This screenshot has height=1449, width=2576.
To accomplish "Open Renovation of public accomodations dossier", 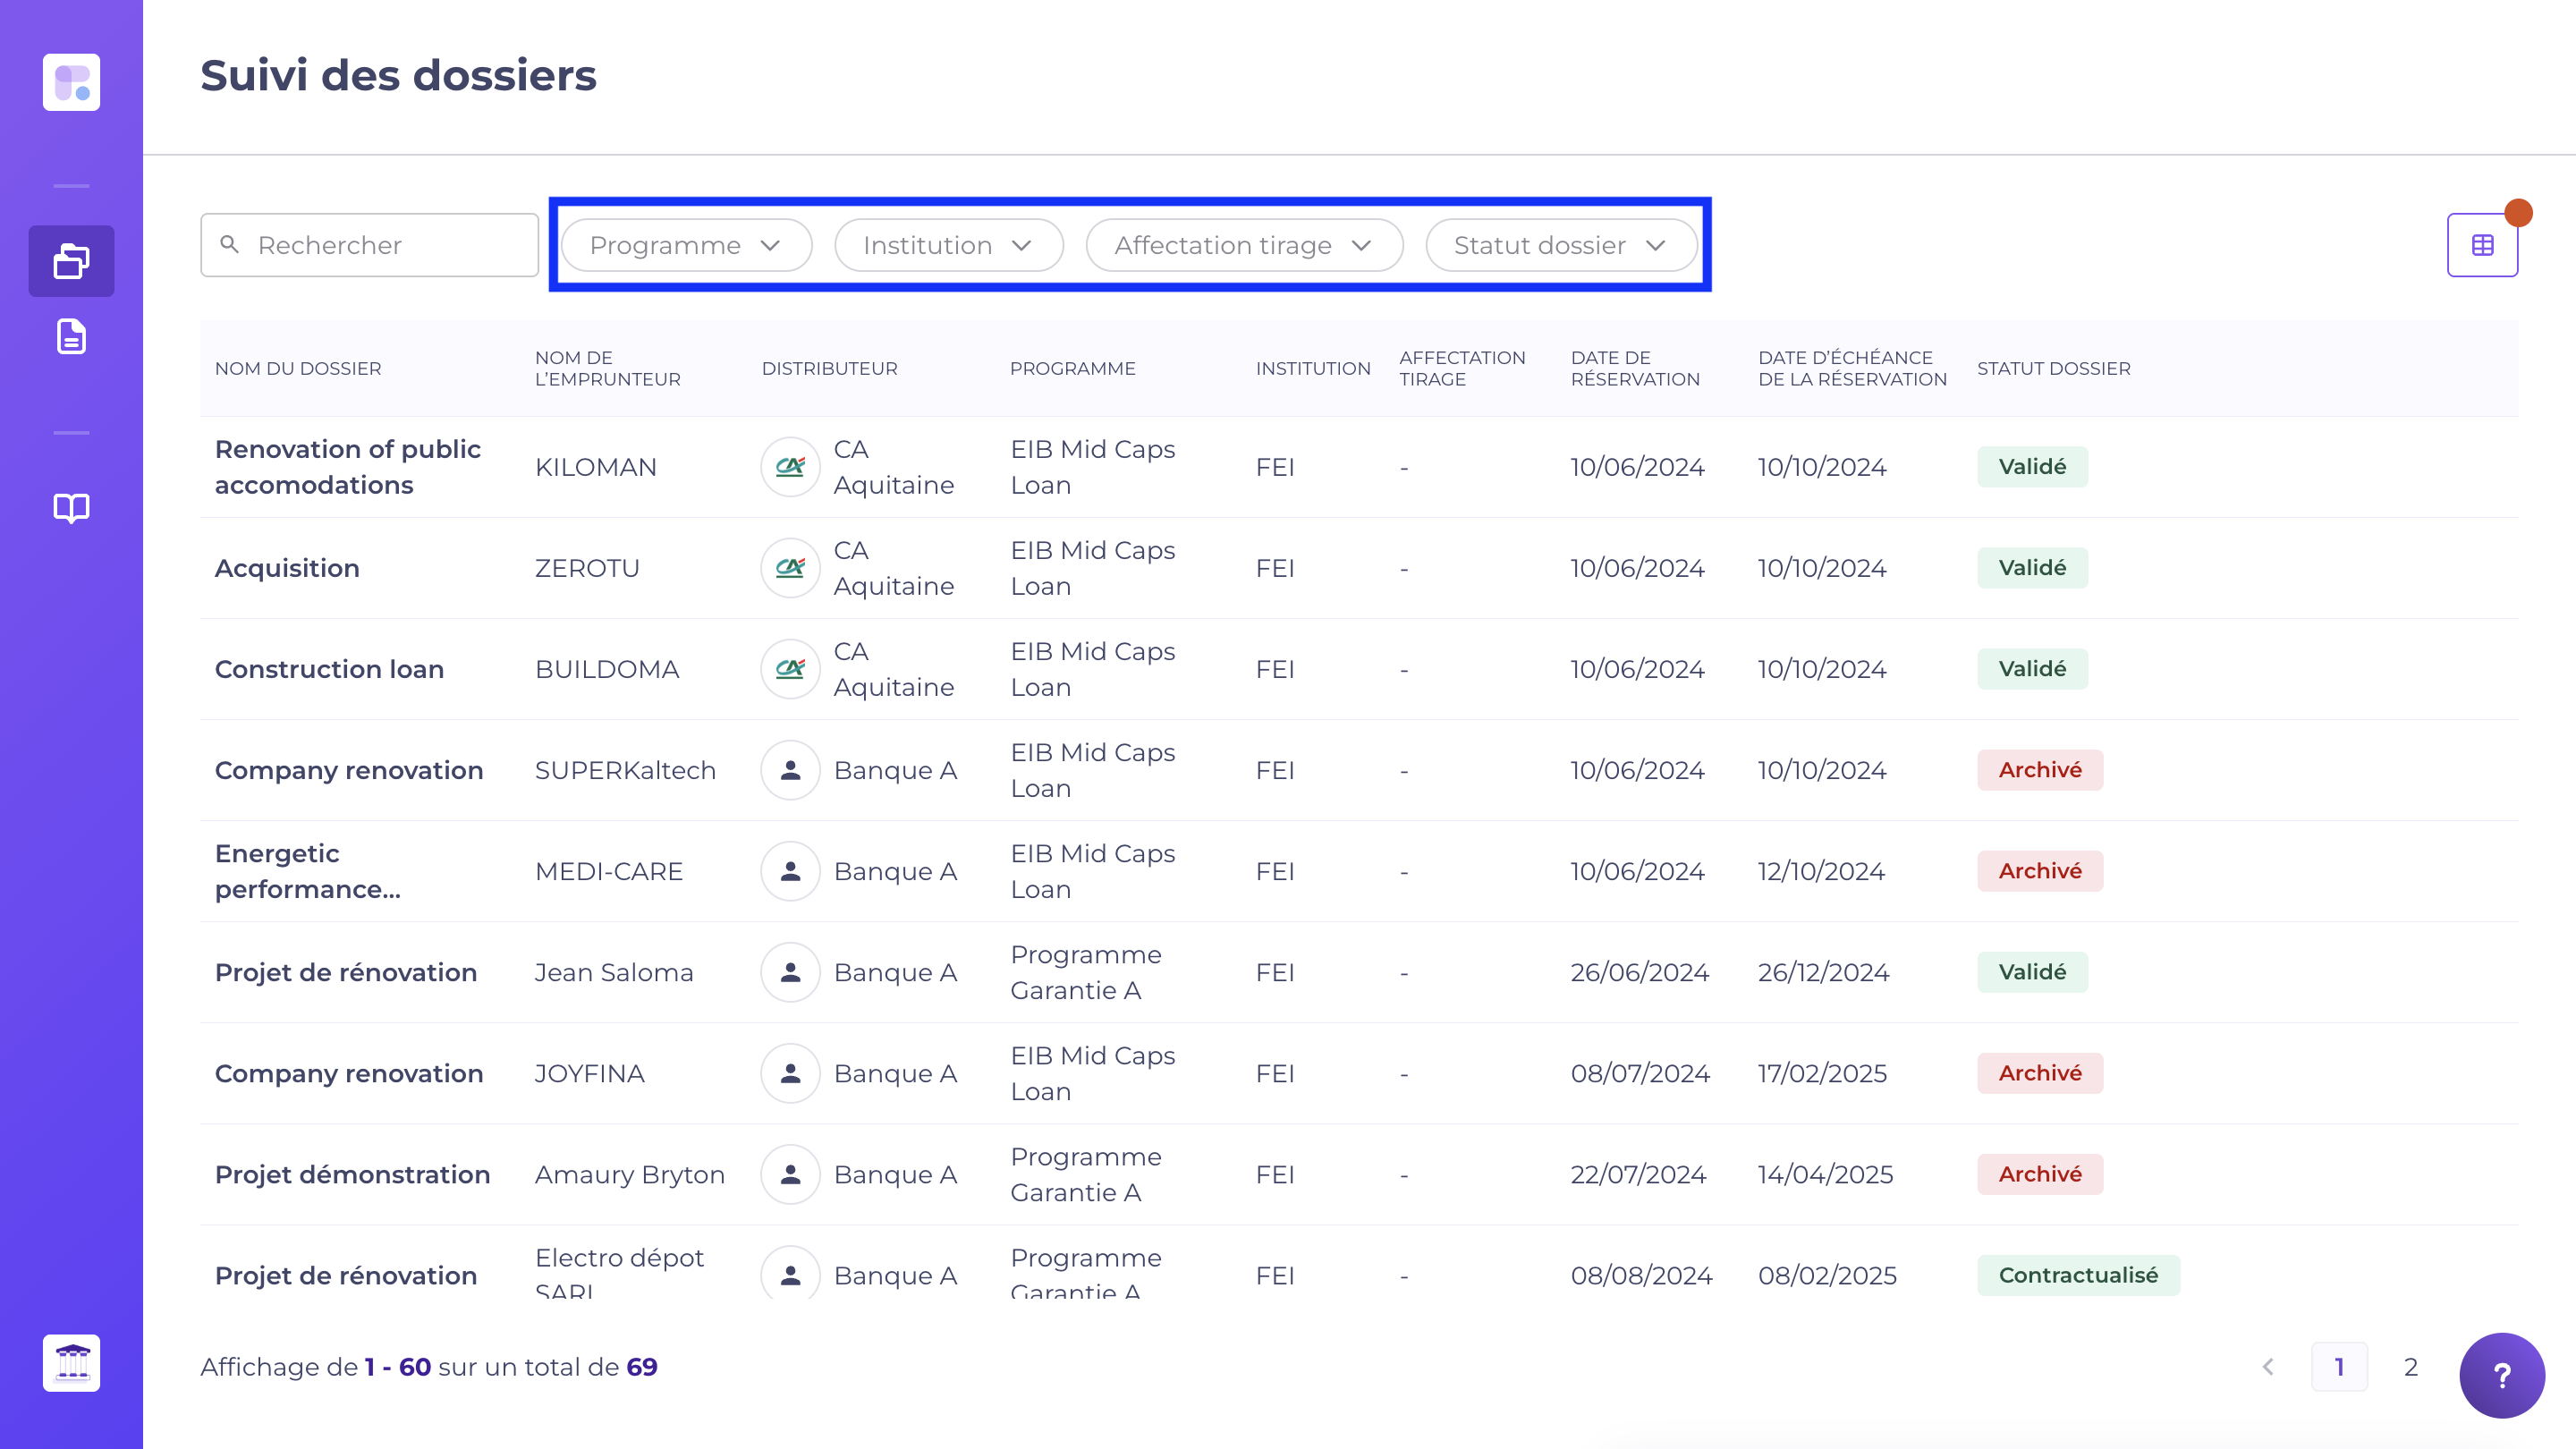I will [347, 467].
